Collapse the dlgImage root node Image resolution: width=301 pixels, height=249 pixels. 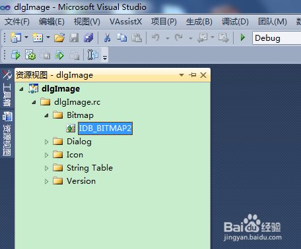[x=21, y=89]
